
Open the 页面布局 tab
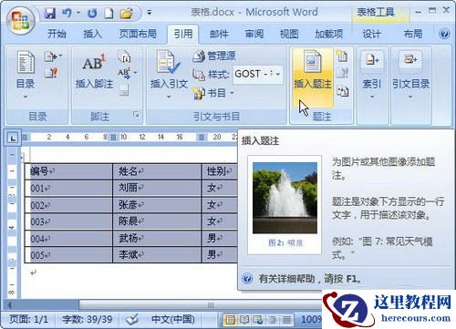[138, 34]
